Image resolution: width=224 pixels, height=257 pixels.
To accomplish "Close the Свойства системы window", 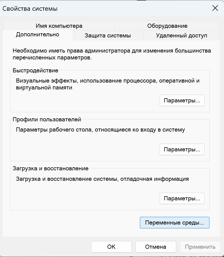I will pos(215,8).
